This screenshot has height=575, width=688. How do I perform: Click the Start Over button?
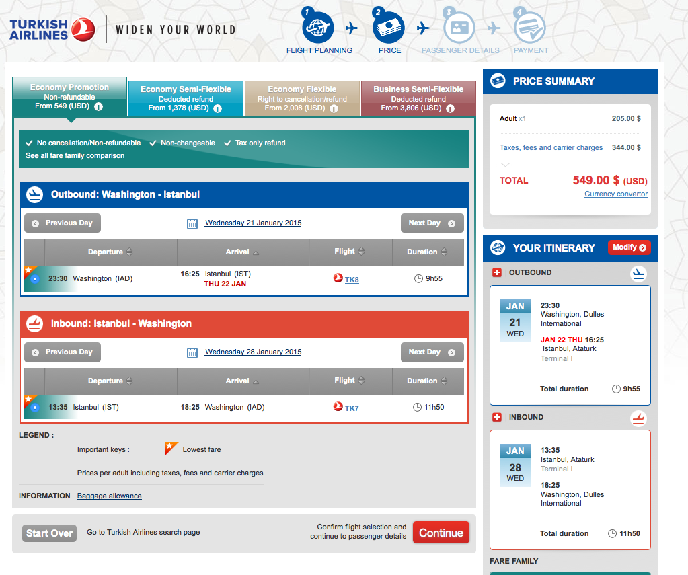pos(49,533)
